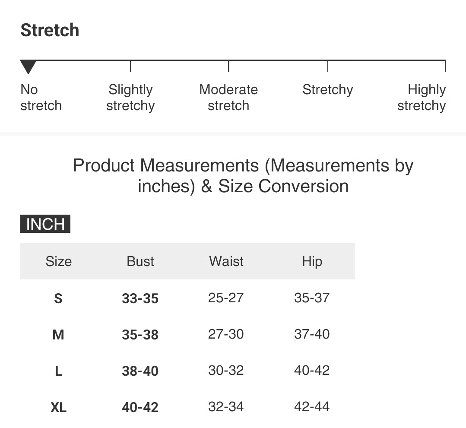466x428 pixels.
Task: Click the "Moderate stretch" scale label
Action: coord(228,98)
